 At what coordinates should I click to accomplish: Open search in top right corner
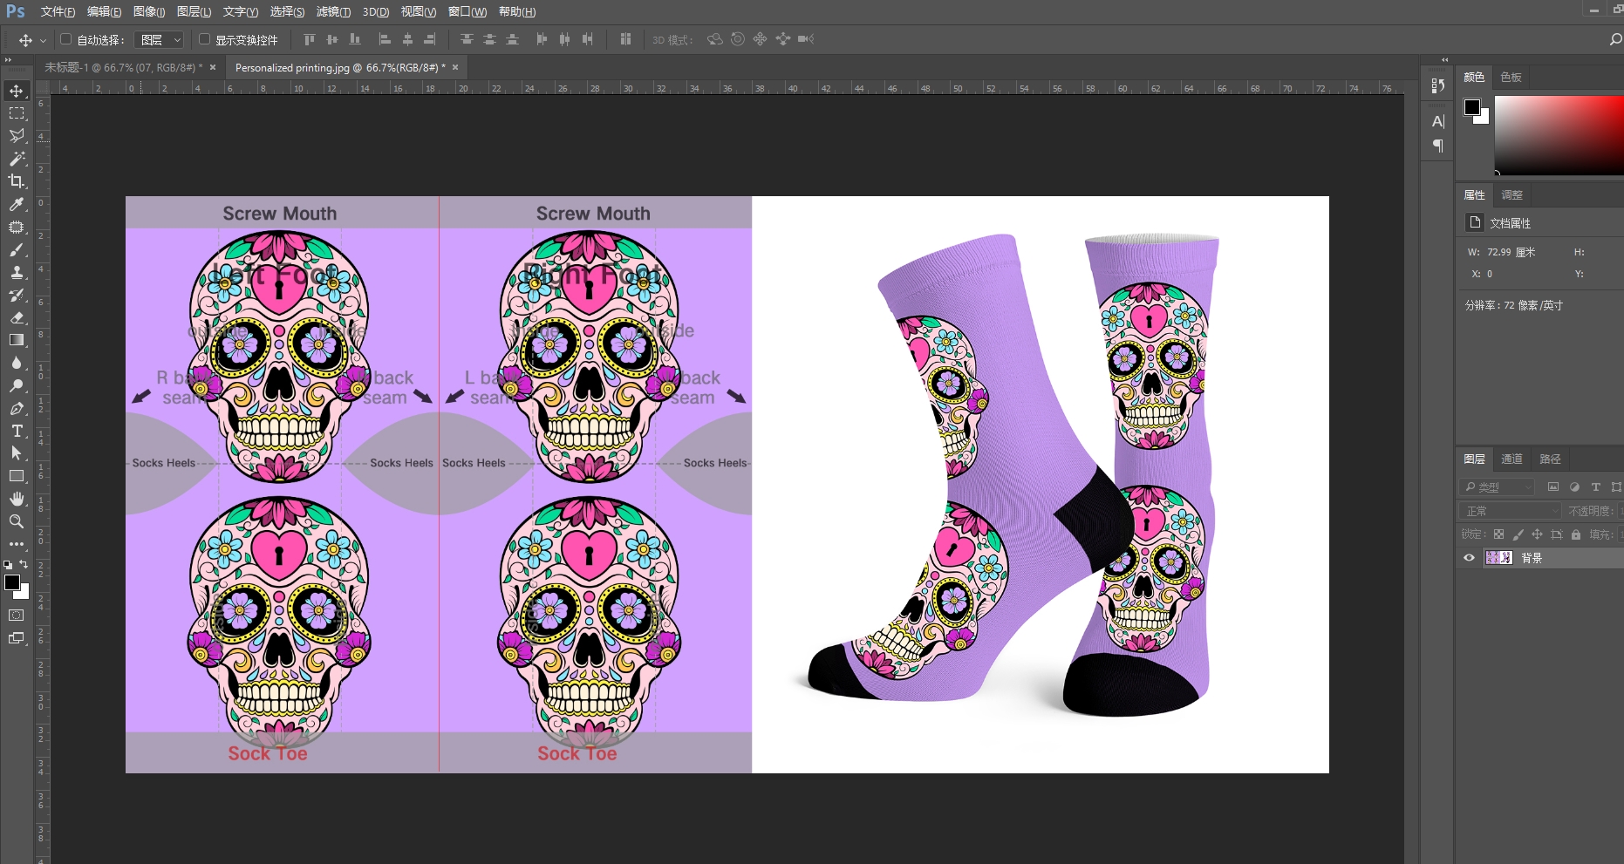pos(1614,39)
